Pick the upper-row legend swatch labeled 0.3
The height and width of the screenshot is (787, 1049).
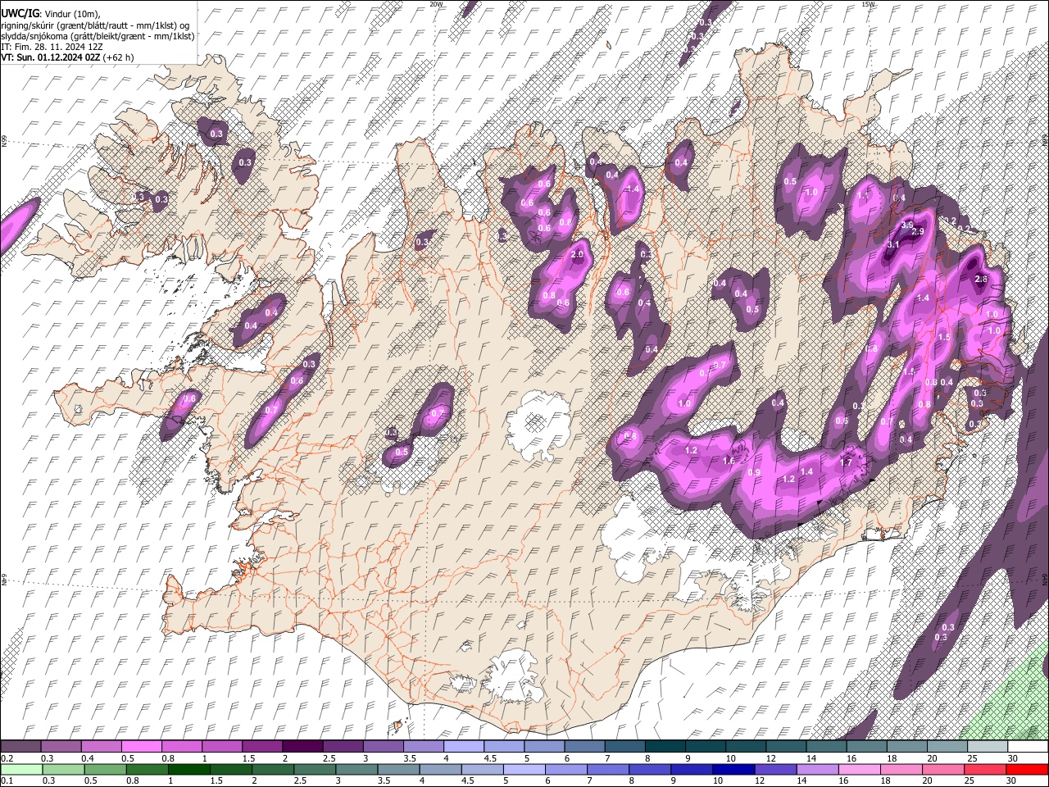click(61, 747)
